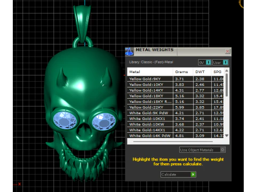This screenshot has height=192, width=256.
Task: Click the skull's left horn
Action: tap(62, 77)
